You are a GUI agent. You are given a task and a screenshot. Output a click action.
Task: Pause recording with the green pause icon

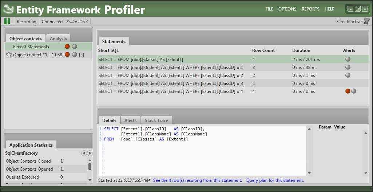[7, 21]
